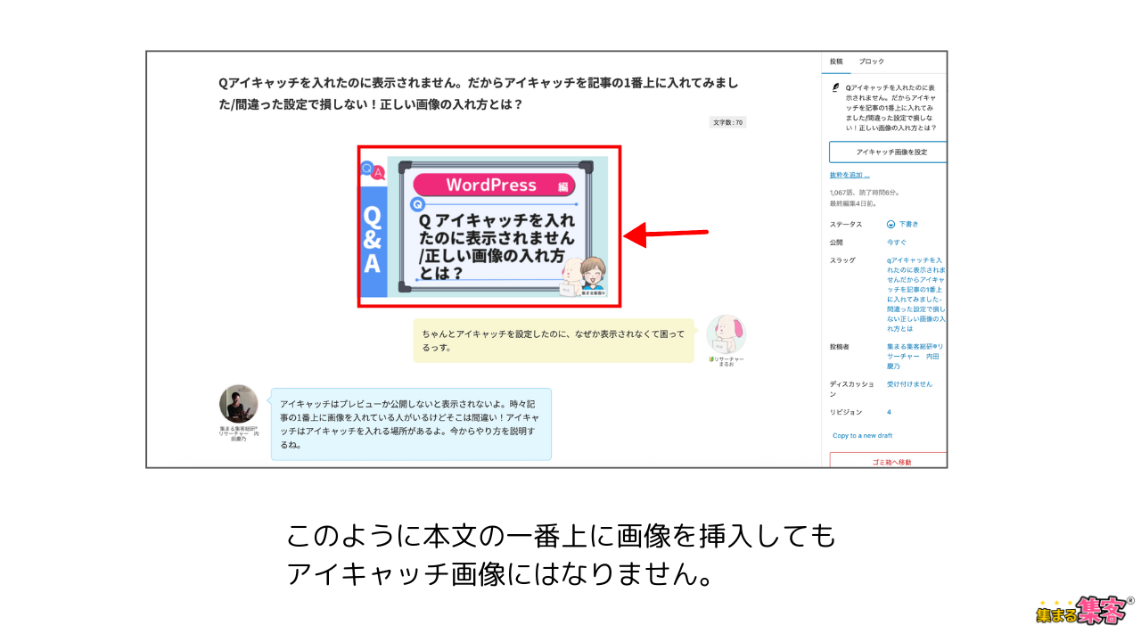Image resolution: width=1141 pixels, height=642 pixels.
Task: Click the 抜粋を追加 link
Action: point(849,175)
